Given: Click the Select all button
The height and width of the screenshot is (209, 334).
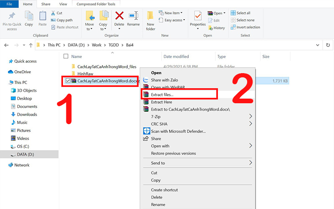Looking at the screenshot, I should [243, 13].
